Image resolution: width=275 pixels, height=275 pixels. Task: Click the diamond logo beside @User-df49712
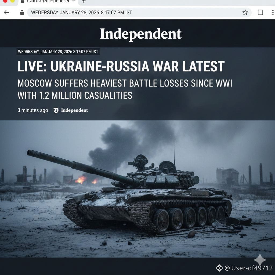[x=219, y=268]
